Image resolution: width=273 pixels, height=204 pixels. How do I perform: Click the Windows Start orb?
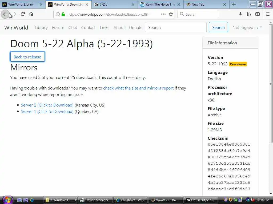[x=7, y=200]
